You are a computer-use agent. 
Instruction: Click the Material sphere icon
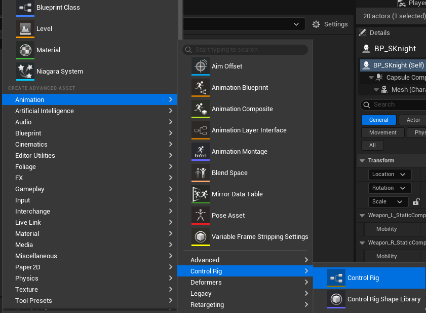pos(25,50)
